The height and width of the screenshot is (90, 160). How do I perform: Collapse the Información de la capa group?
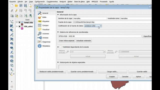[58, 15]
